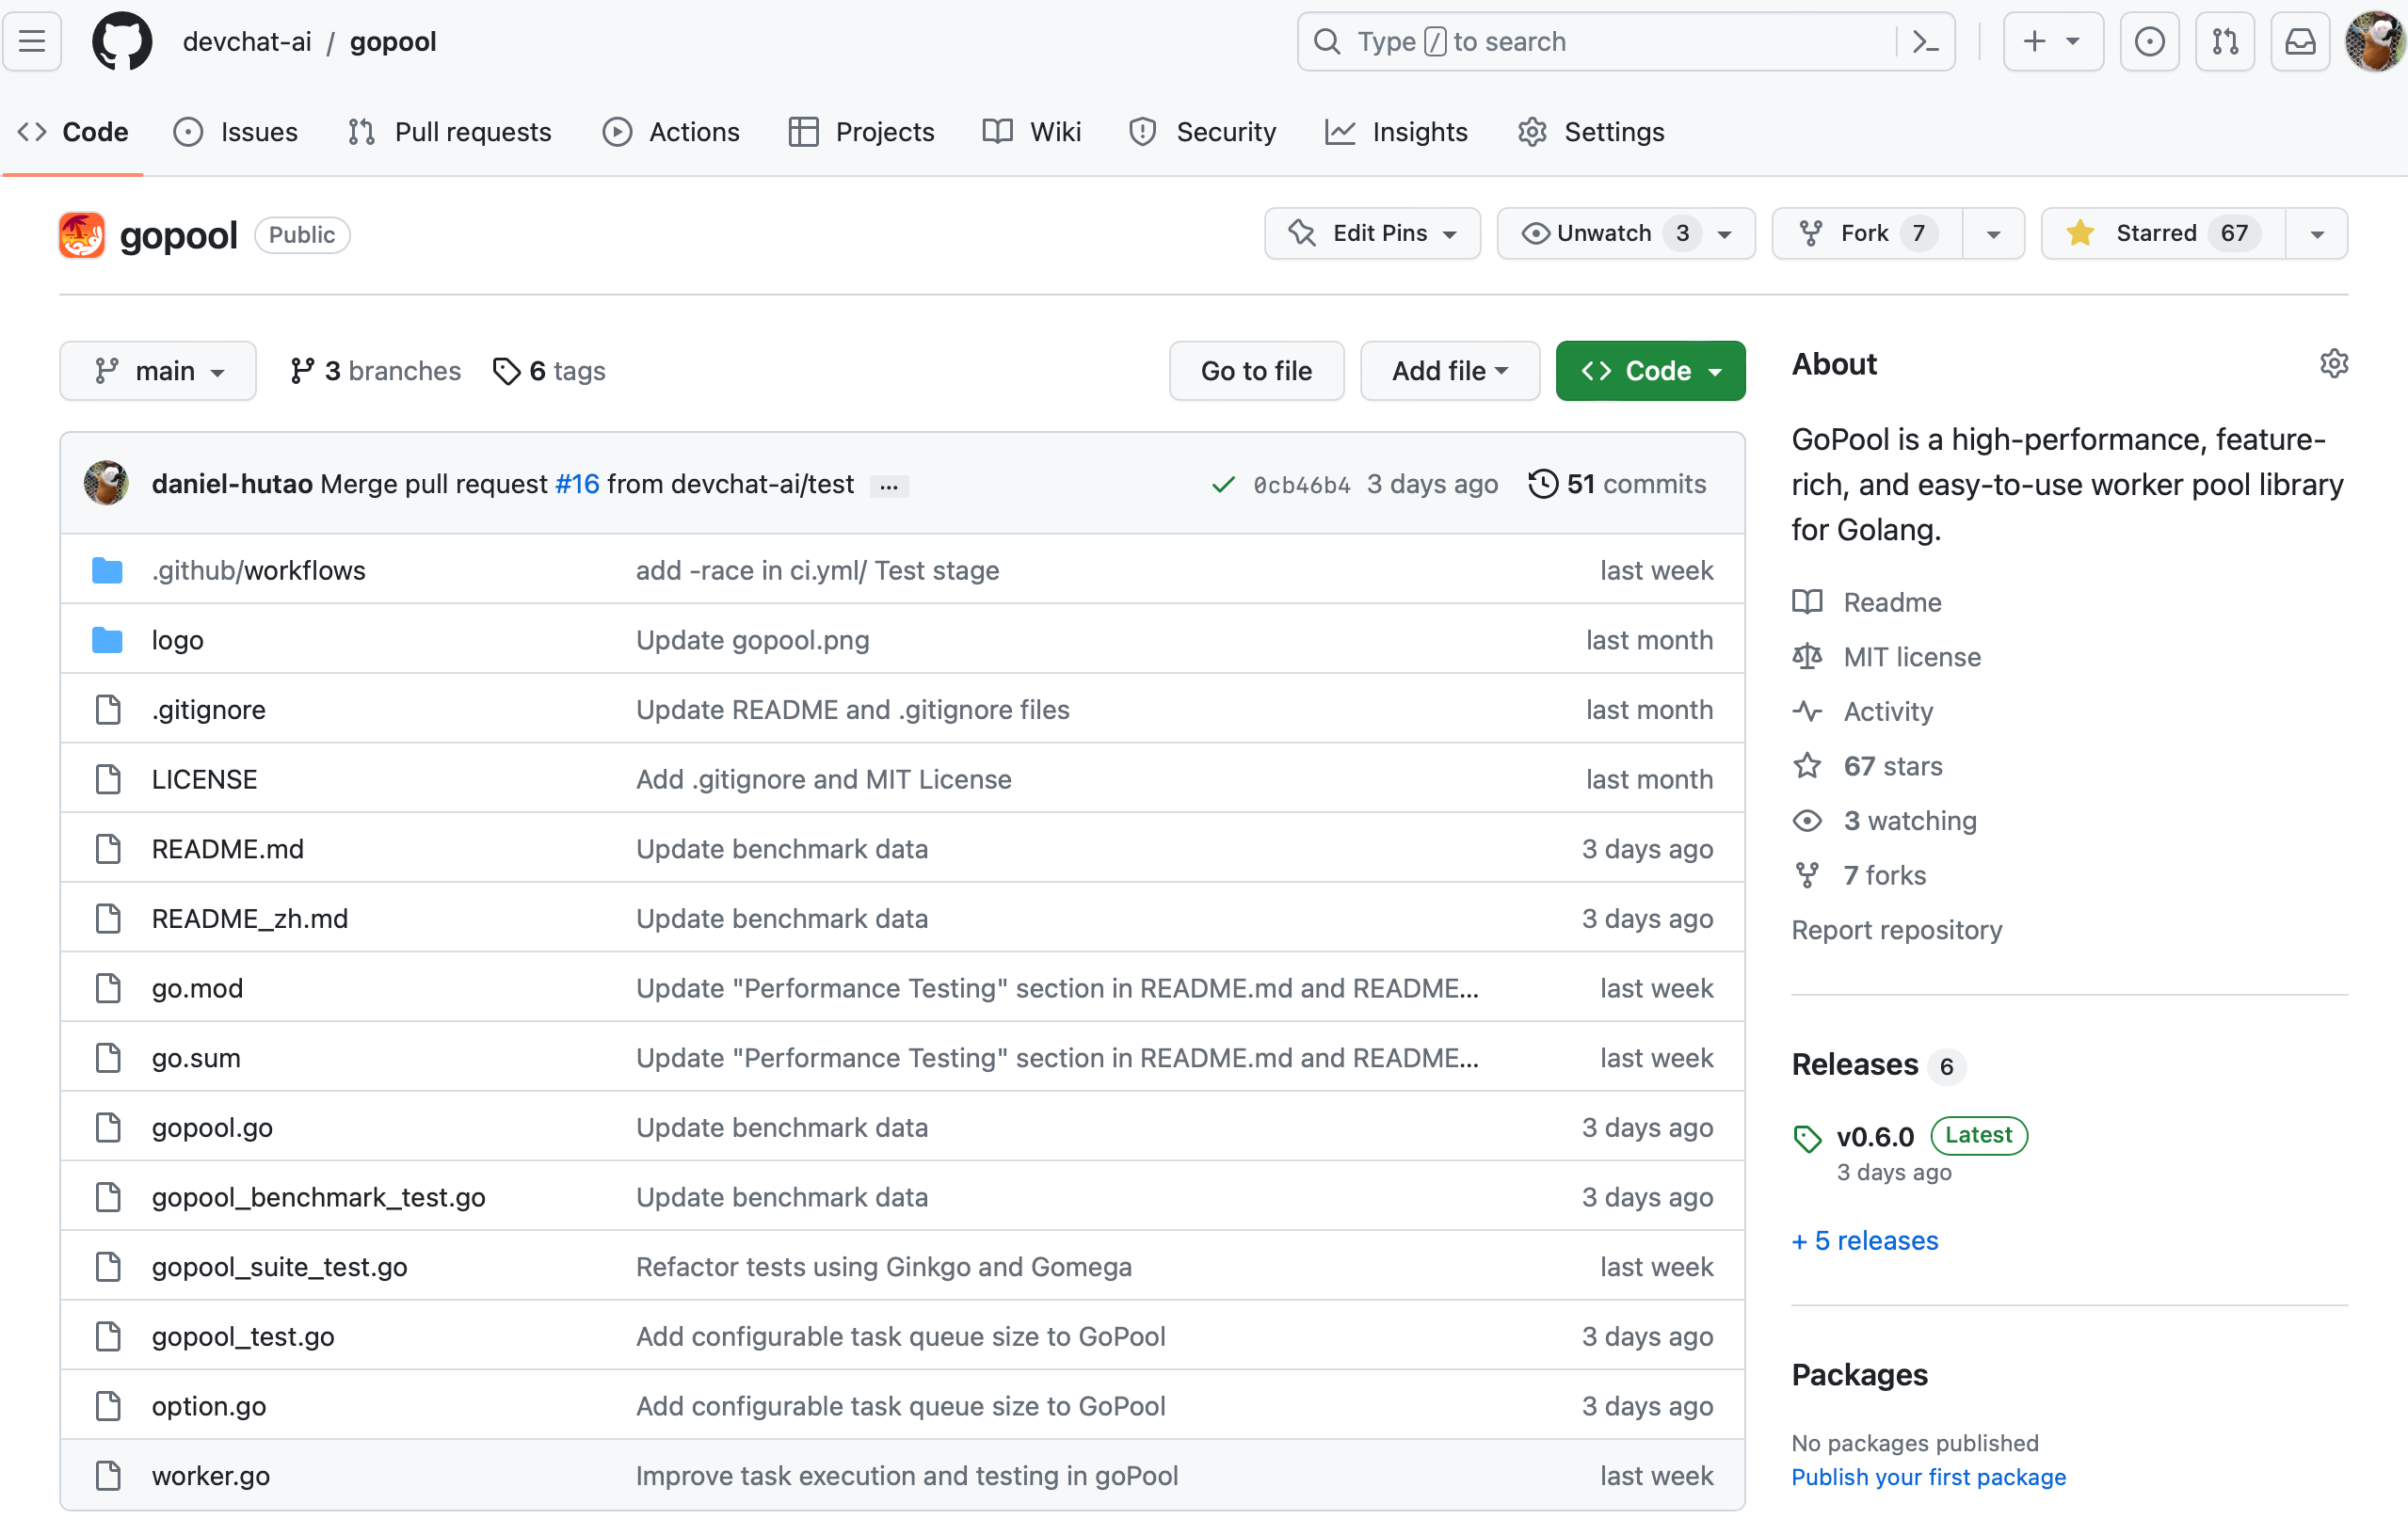This screenshot has width=2408, height=1519.
Task: Click the GitHub octocat logo
Action: tap(122, 41)
